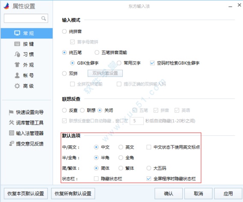Select 反查 under 联想反查
The width and height of the screenshot is (243, 202).
coord(64,110)
